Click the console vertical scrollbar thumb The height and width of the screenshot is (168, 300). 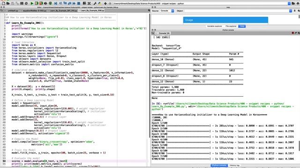click(x=299, y=146)
